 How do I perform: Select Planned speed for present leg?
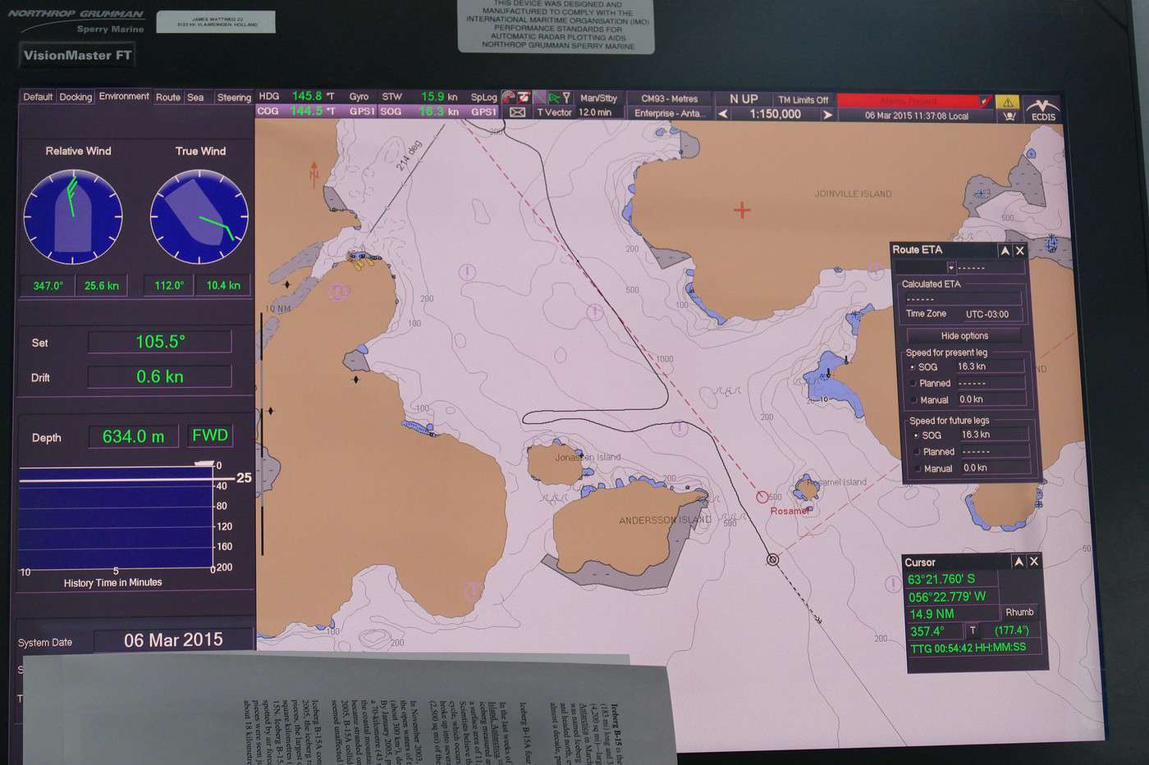coord(913,383)
